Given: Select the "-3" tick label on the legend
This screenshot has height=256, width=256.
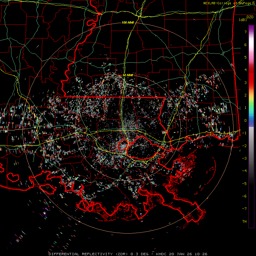Looking at the screenshot, I should pos(244,158).
